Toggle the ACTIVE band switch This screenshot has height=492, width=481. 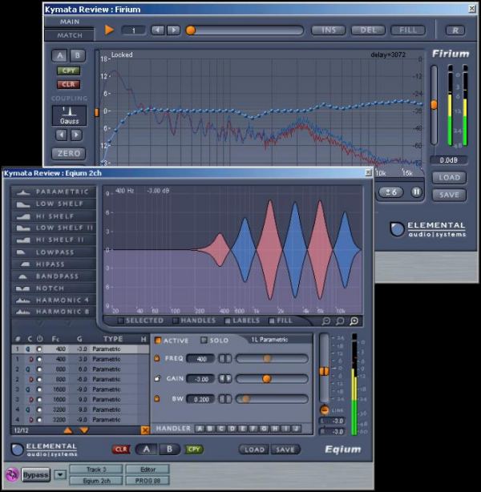158,340
